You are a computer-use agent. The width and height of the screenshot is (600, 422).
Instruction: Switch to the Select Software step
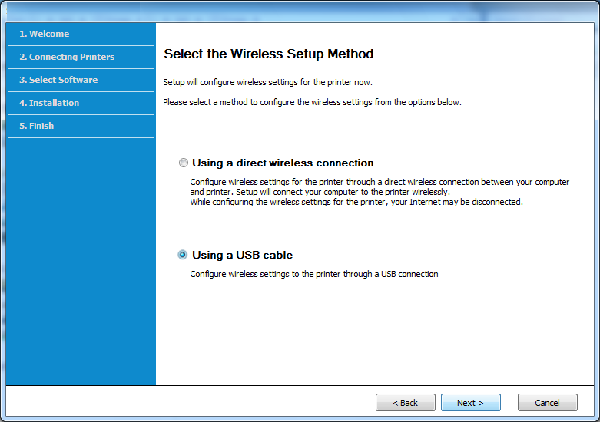58,80
